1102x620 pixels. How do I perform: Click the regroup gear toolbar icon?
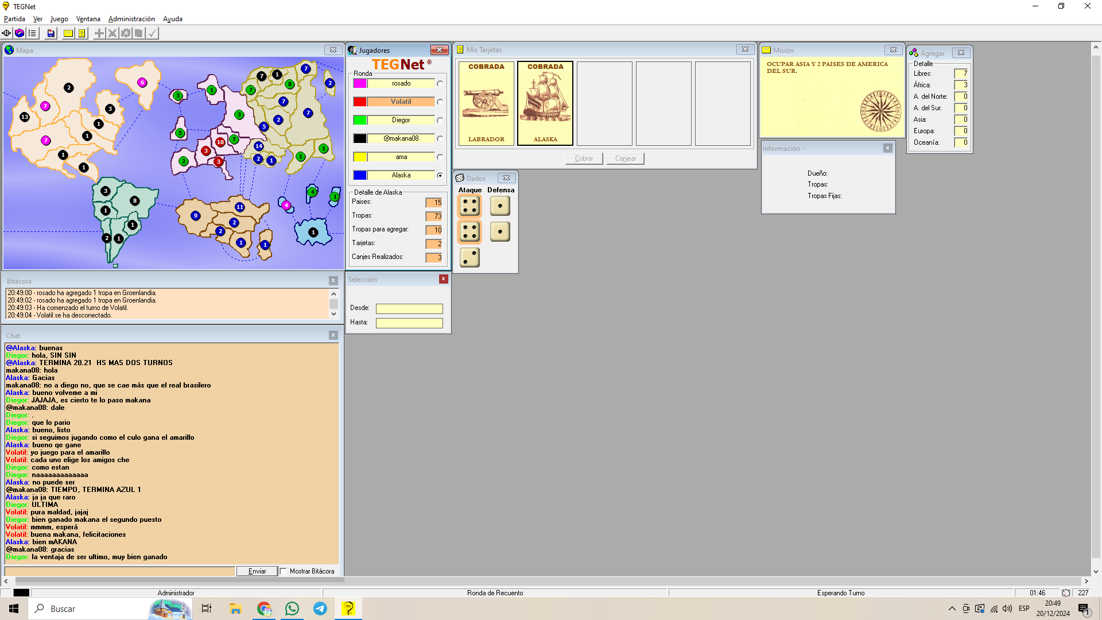pos(126,33)
